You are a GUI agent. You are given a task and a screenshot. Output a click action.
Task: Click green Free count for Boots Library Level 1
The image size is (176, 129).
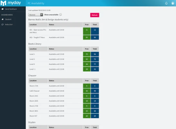click(87, 54)
